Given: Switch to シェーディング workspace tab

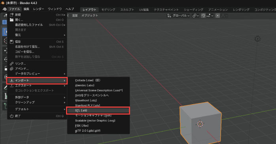Looking at the screenshot, I should [193, 9].
